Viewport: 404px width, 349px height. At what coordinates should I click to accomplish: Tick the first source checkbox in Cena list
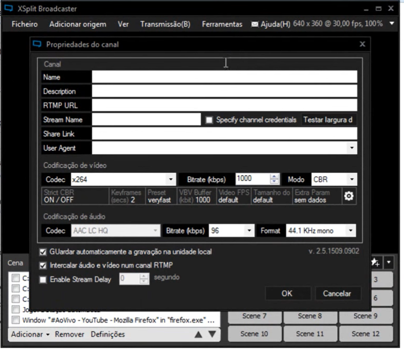pos(16,278)
